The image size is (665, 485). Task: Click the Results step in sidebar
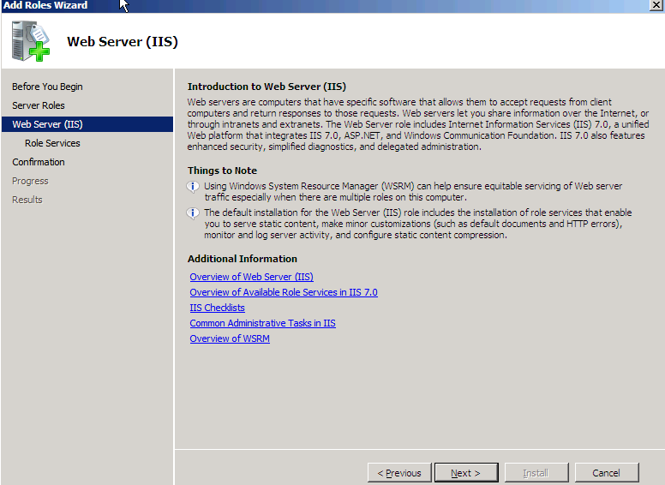pyautogui.click(x=27, y=200)
